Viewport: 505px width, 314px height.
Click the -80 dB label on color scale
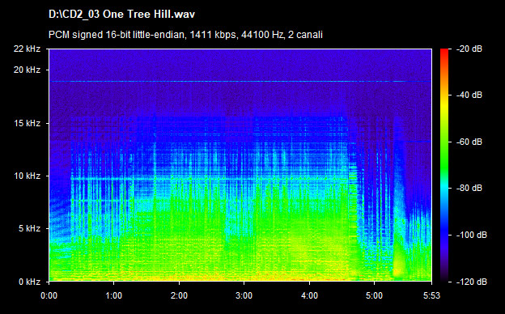pos(469,188)
